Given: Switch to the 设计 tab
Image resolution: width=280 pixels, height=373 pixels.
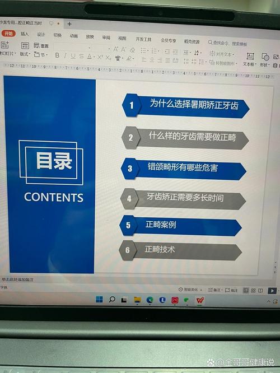Looking at the screenshot, I should [x=41, y=35].
